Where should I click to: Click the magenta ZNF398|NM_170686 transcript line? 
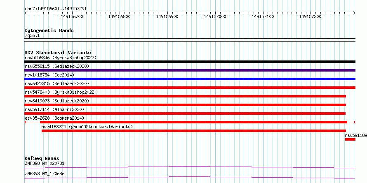click(190, 177)
